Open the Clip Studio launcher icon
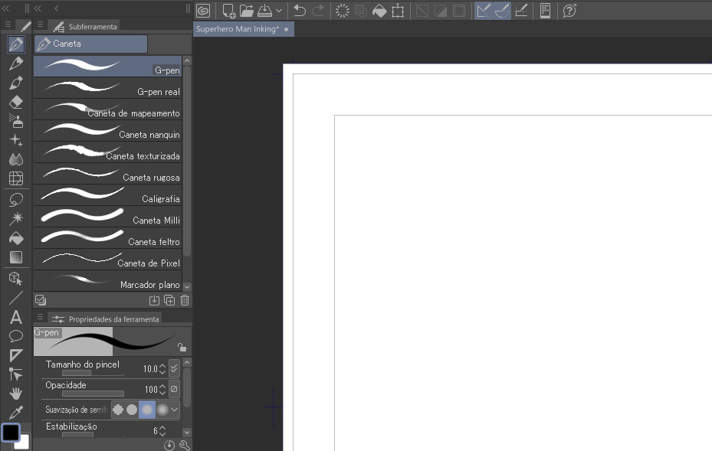 point(204,11)
